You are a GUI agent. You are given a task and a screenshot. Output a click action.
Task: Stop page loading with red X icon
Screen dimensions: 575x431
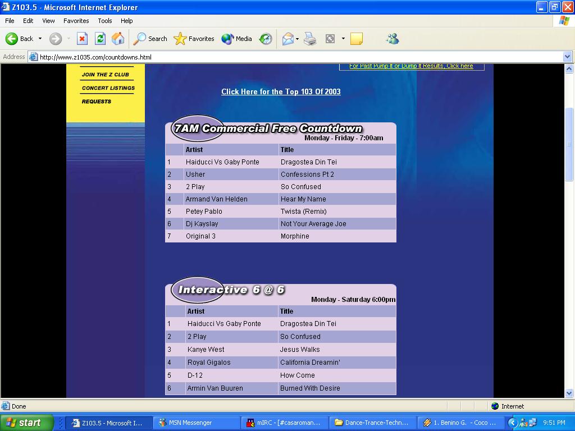(x=82, y=39)
